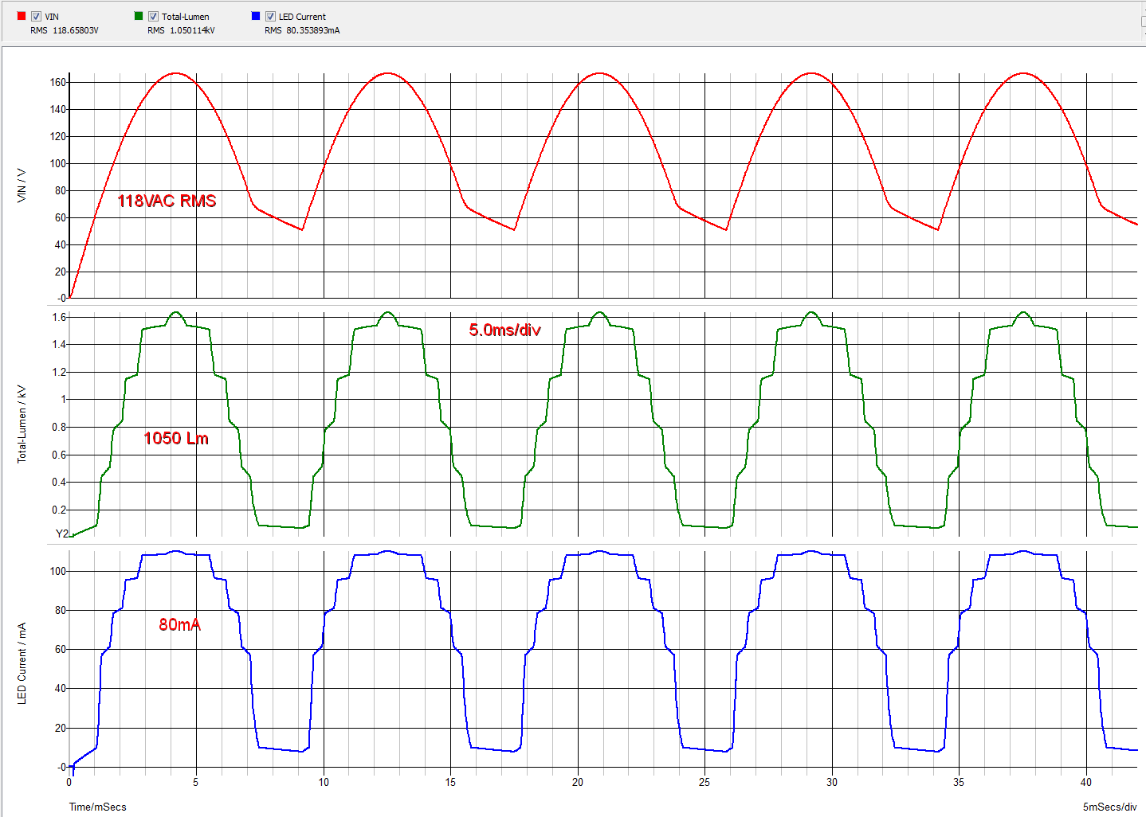Click the Total-Lumen / kV axis label
Image resolution: width=1146 pixels, height=817 pixels.
22,424
